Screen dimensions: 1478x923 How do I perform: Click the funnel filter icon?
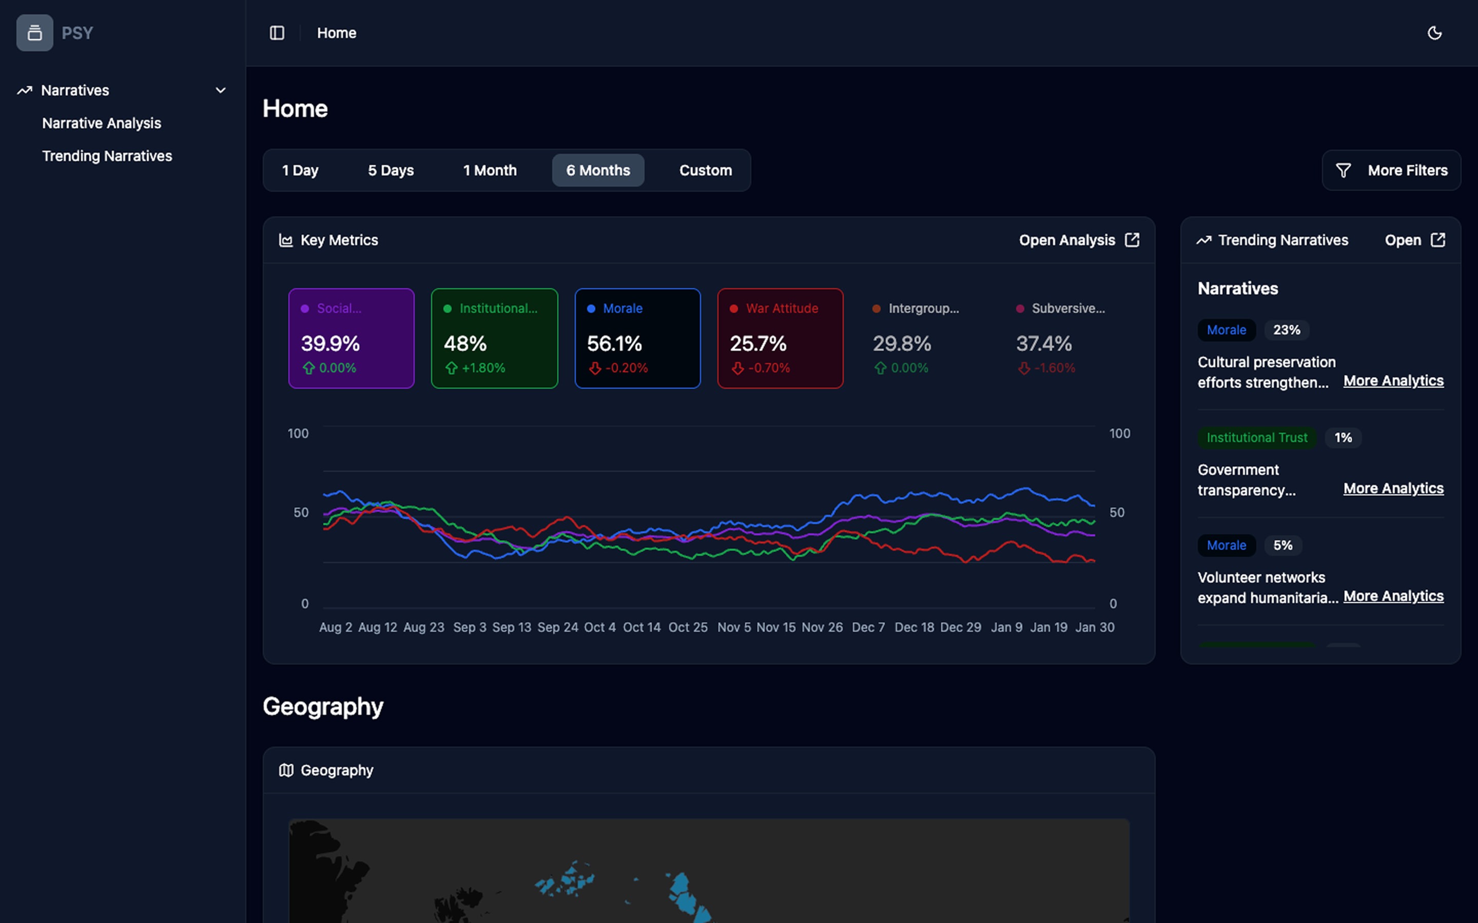pyautogui.click(x=1343, y=170)
